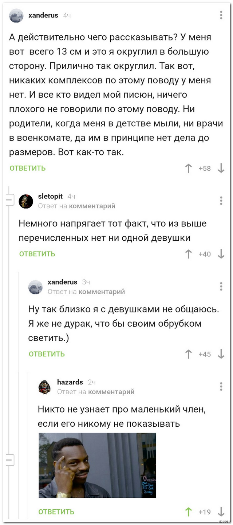
Task: Upvote the xanderus reply with +45
Action: 189,354
